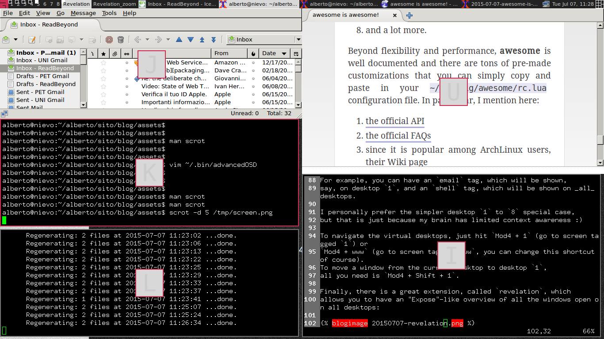Jump to previous unread message icon
Viewport: 604px width, 339px height.
point(202,40)
